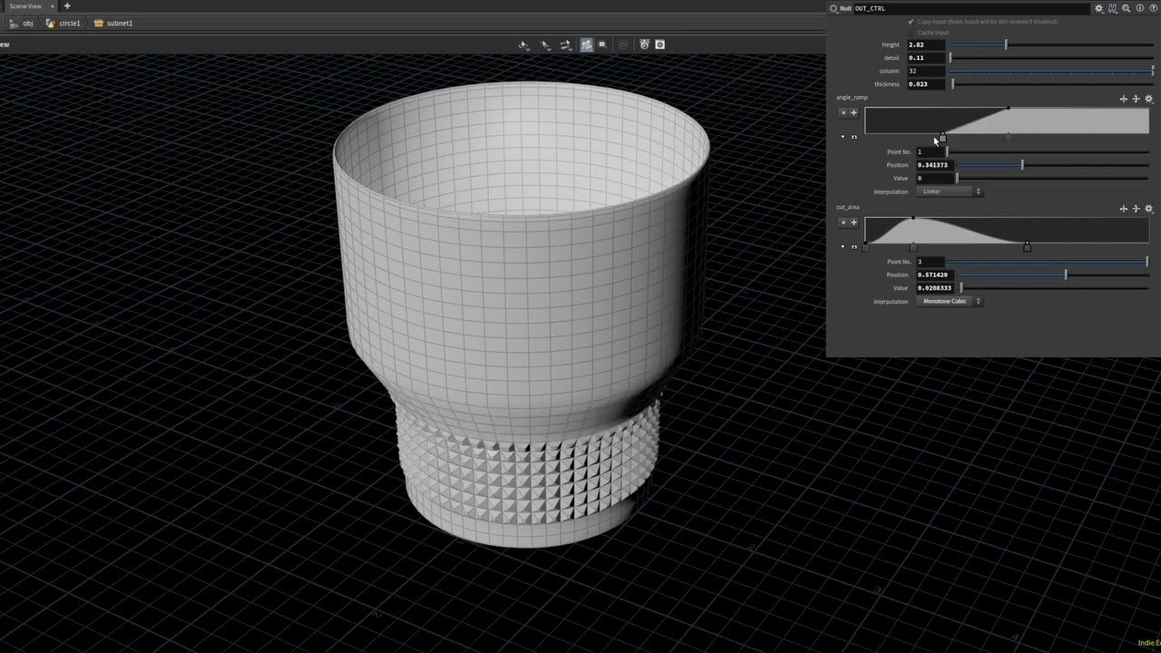
Task: Click angle_ramp Position slider
Action: [x=1053, y=165]
